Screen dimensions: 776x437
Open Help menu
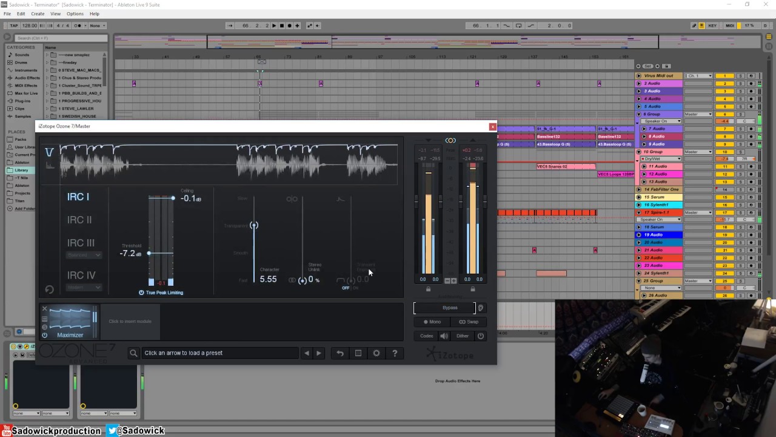95,13
